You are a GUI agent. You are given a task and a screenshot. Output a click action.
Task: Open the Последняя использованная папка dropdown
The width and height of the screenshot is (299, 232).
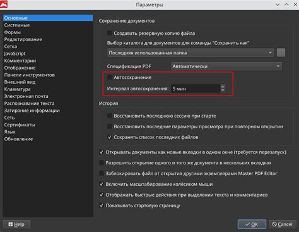point(191,52)
